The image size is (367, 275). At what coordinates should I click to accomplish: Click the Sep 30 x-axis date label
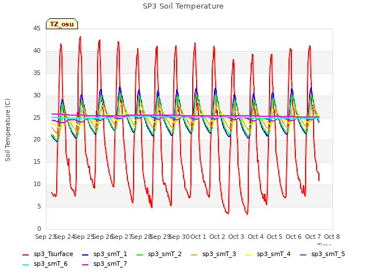[x=179, y=237]
